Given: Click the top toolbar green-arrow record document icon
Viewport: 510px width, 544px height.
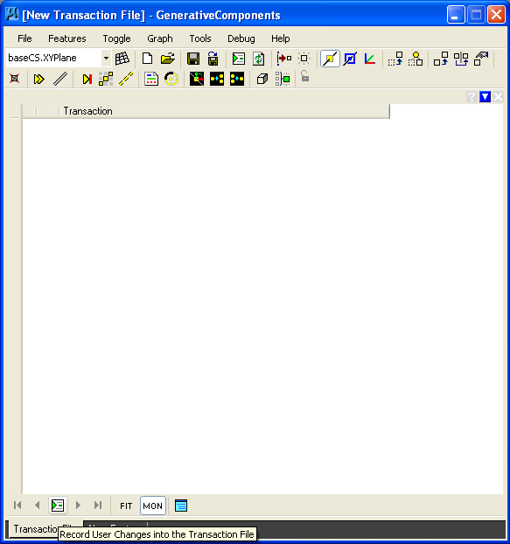Looking at the screenshot, I should [x=239, y=59].
